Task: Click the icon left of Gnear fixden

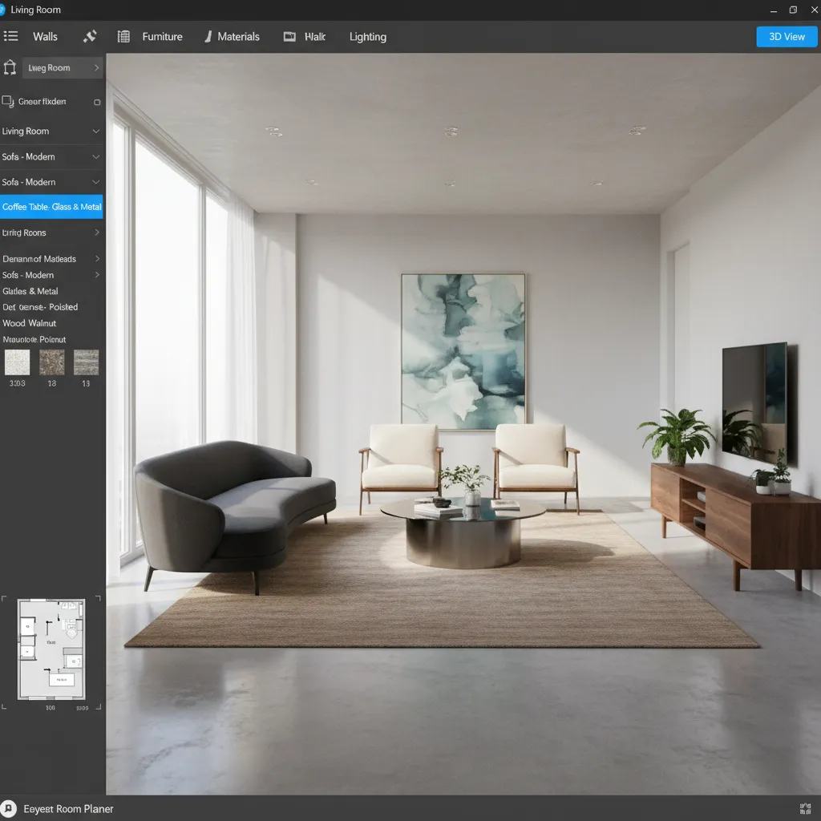Action: click(8, 102)
